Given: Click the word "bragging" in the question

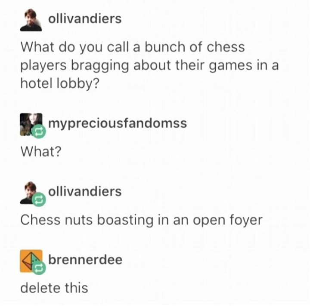Looking at the screenshot, I should pos(100,66).
